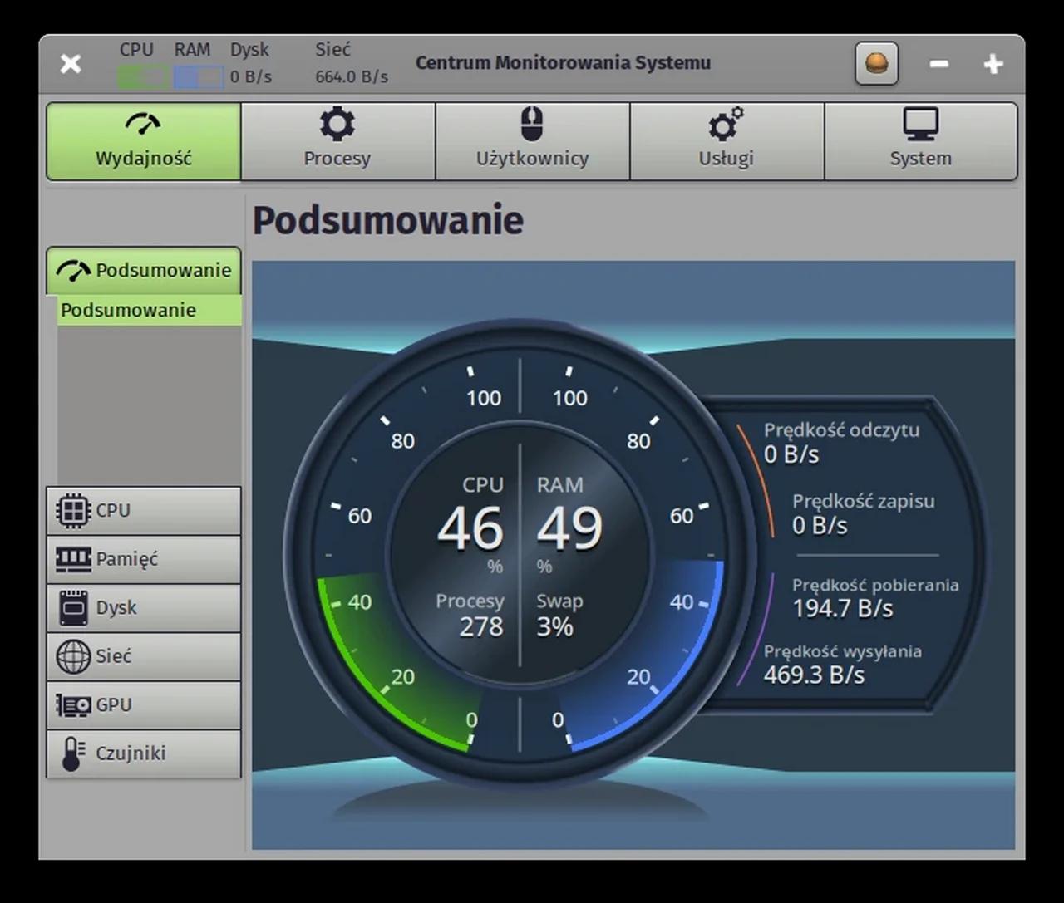Click the Pamięć memory module icon
This screenshot has height=903, width=1064.
[73, 559]
